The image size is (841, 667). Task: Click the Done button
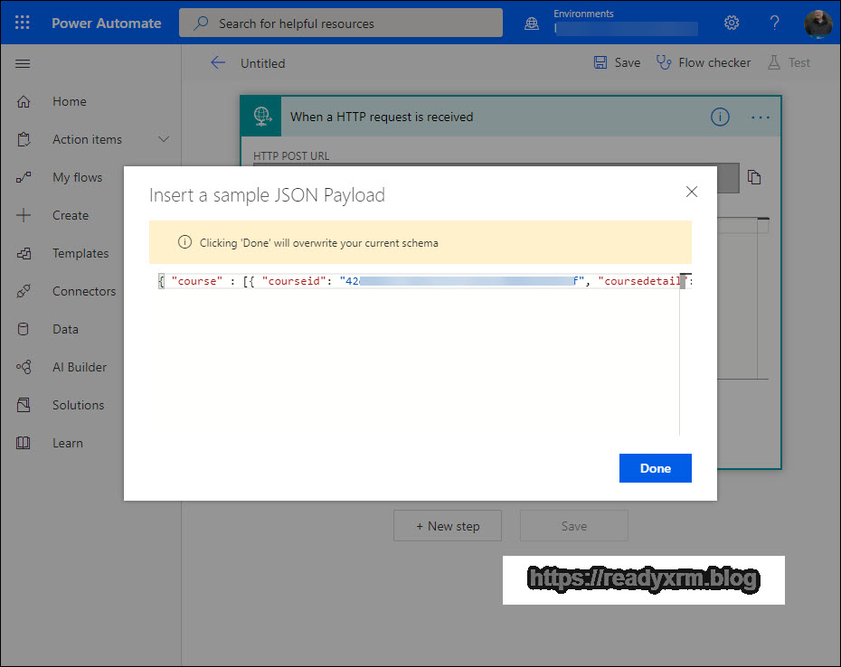click(655, 468)
